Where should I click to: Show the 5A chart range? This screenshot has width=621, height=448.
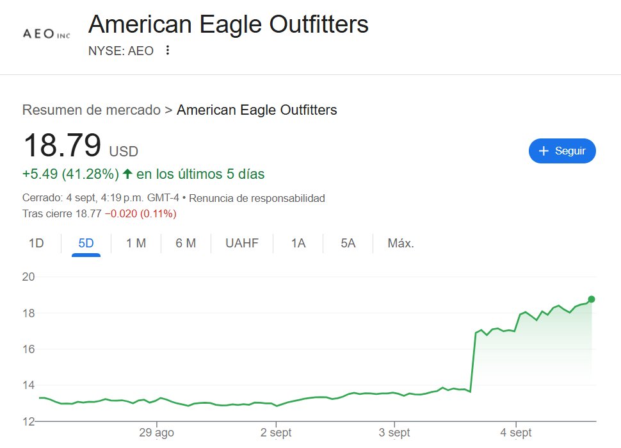348,244
